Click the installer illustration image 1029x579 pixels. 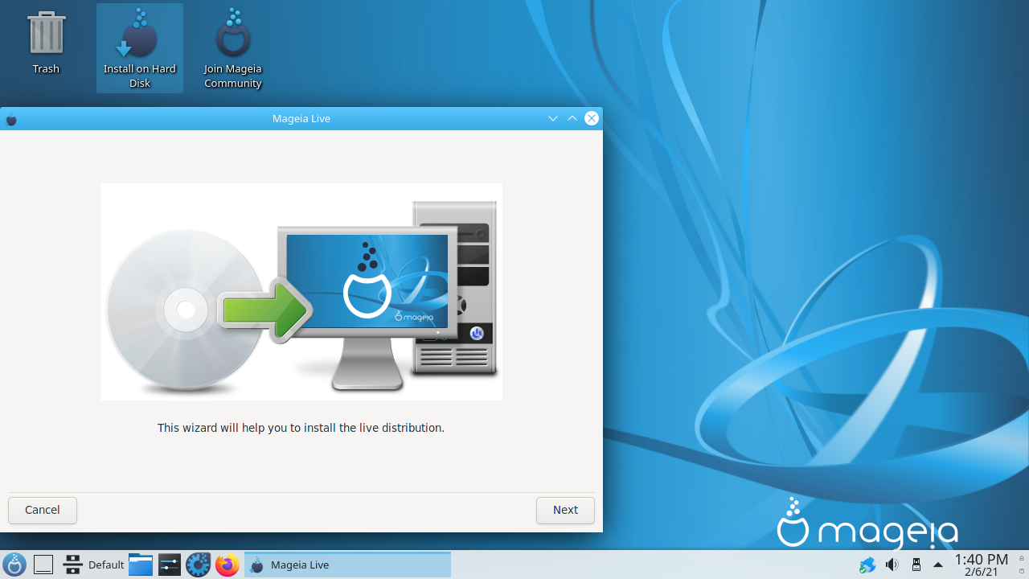point(301,292)
